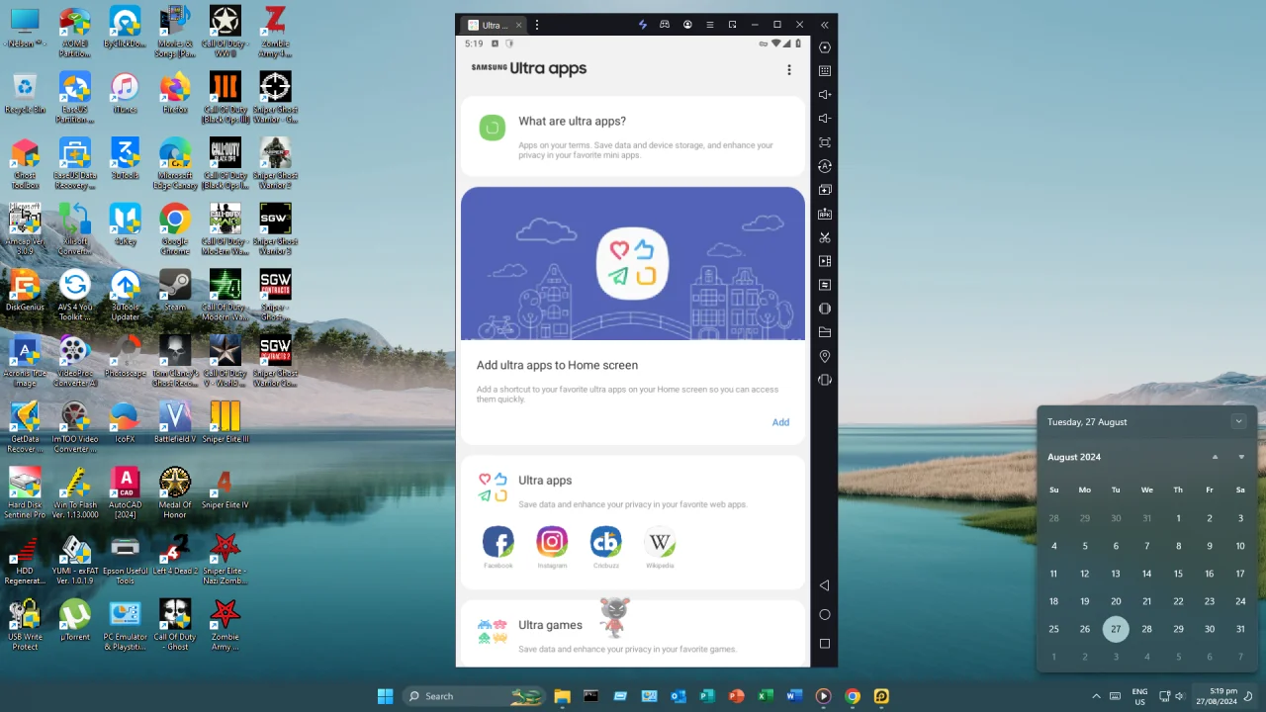
Task: Open emulator settings hexagon icon in sidebar
Action: pos(825,47)
